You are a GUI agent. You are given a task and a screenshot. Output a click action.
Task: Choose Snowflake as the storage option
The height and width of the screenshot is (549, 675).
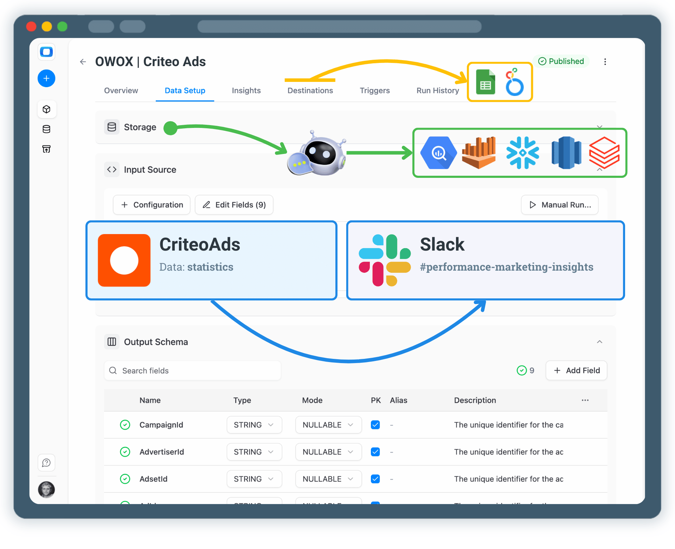point(523,153)
